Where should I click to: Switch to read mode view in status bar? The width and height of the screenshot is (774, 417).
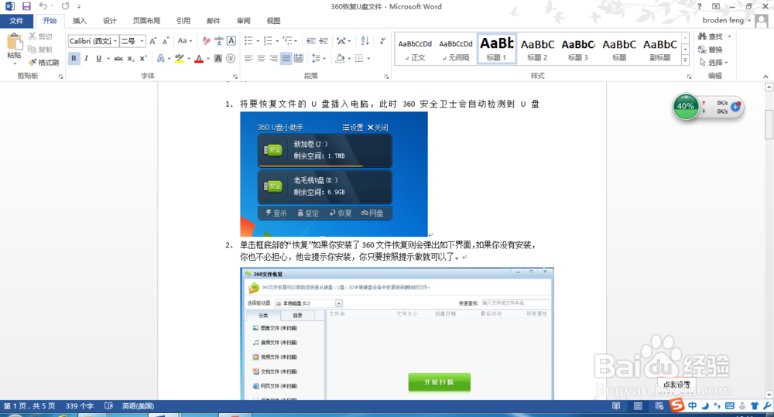tap(616, 405)
